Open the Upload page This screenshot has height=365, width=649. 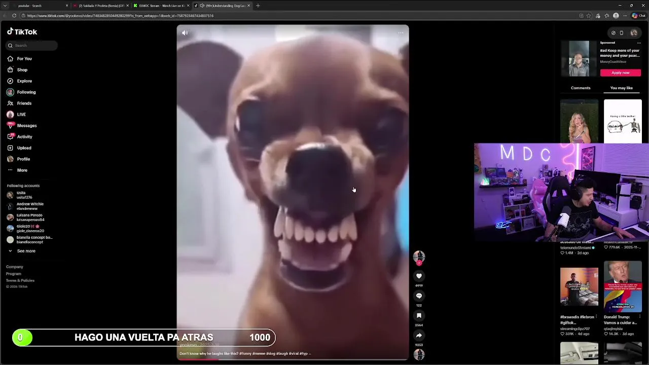[19, 148]
